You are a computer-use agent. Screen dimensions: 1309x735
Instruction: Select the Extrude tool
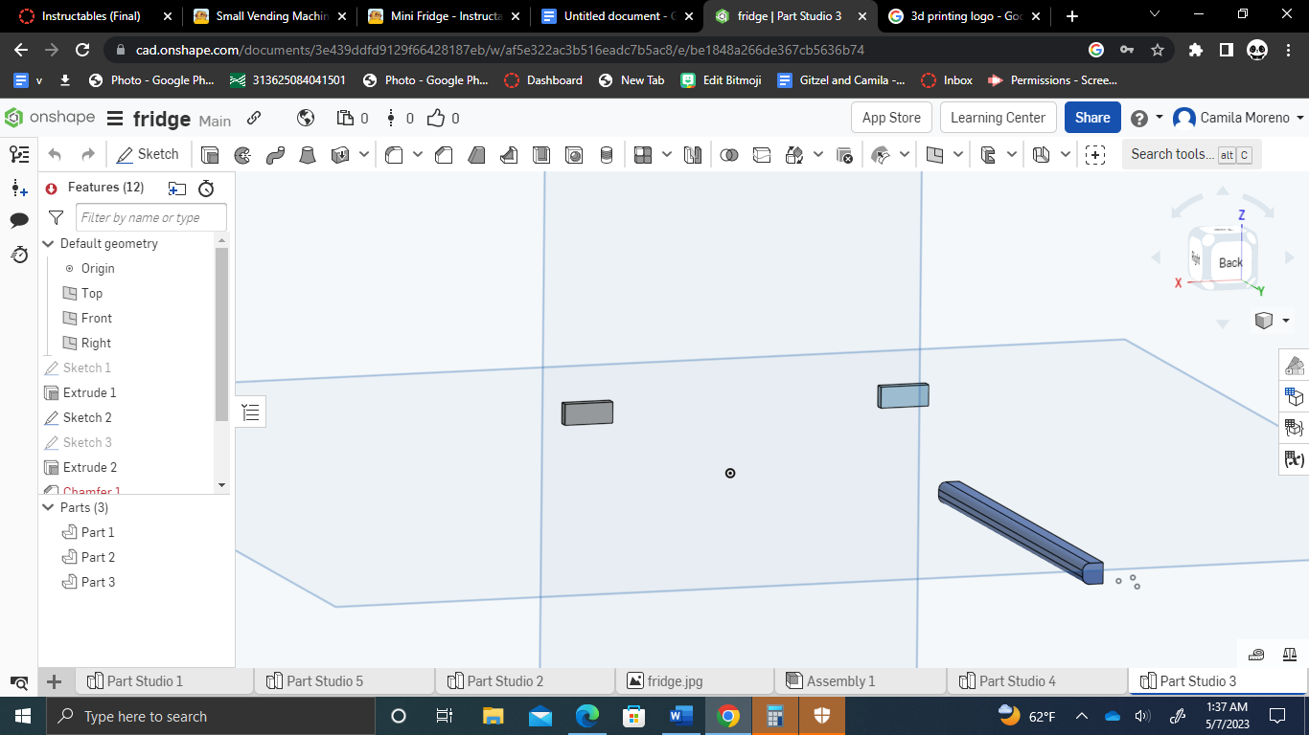209,153
